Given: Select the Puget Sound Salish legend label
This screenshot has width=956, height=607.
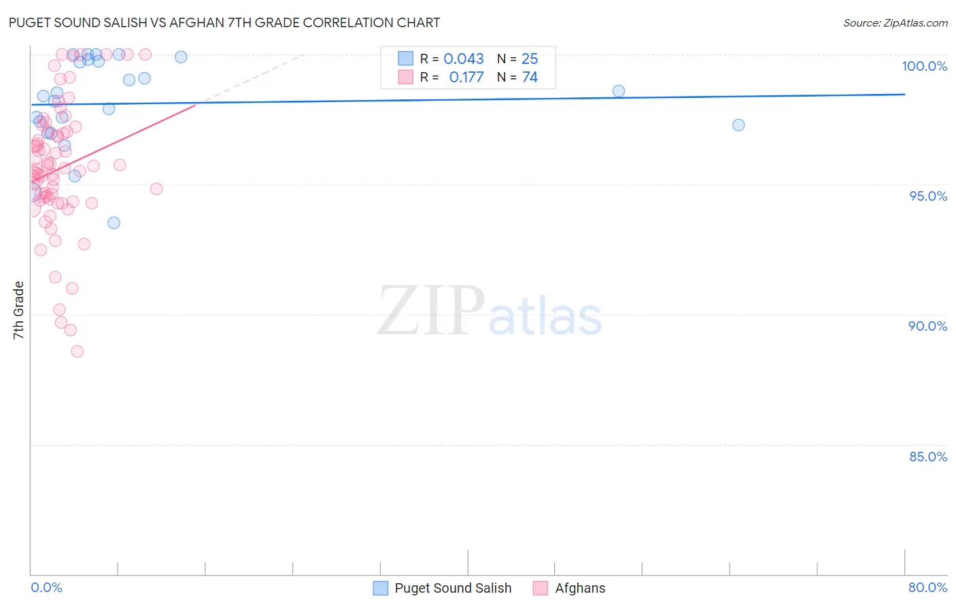Looking at the screenshot, I should 453,588.
